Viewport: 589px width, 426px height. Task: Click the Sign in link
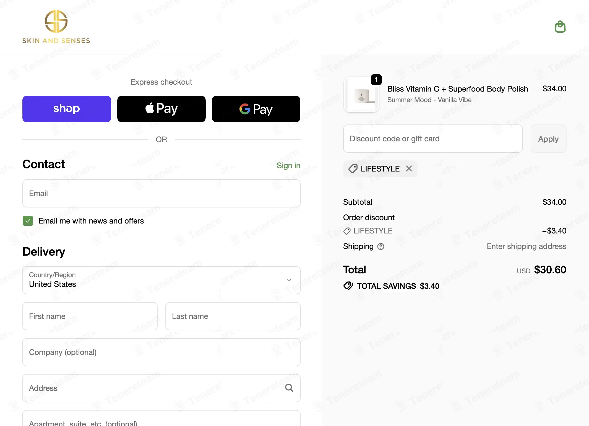288,165
